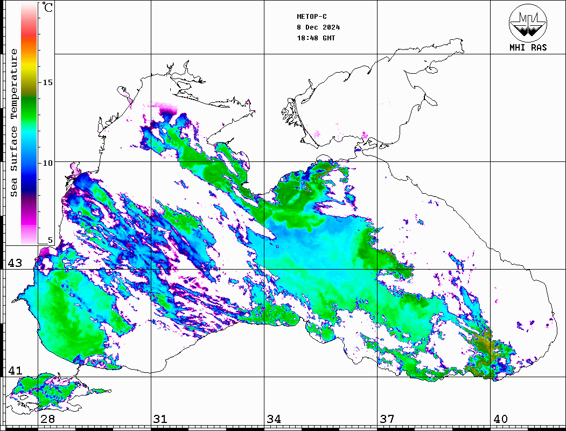566x431 pixels.
Task: Click the '°C' unit label
Action: point(47,7)
